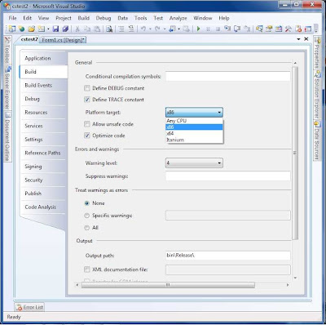Click the Open File folder icon
This screenshot has width=326, height=325.
[x=32, y=29]
